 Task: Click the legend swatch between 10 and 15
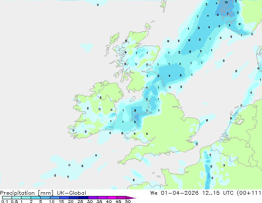coord(55,198)
